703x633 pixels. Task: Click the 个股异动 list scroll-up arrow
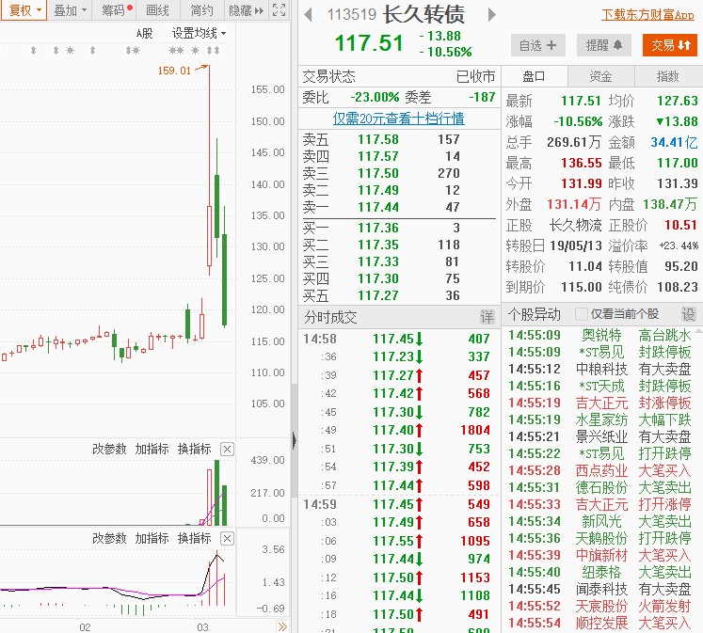coord(698,332)
